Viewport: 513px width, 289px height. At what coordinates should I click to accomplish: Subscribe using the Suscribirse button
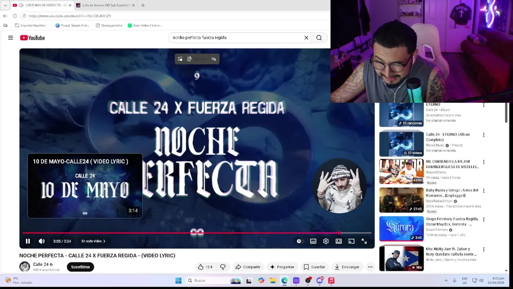click(x=80, y=267)
